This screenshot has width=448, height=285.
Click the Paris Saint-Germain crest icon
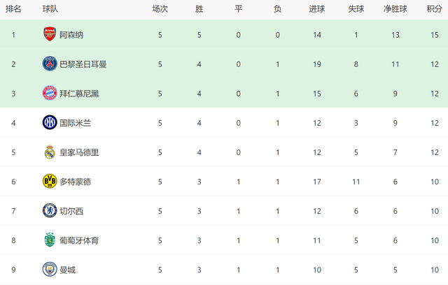tap(49, 64)
